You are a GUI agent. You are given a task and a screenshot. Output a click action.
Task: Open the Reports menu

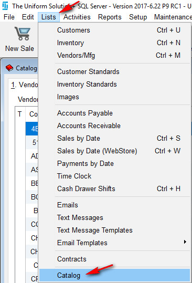pos(110,17)
